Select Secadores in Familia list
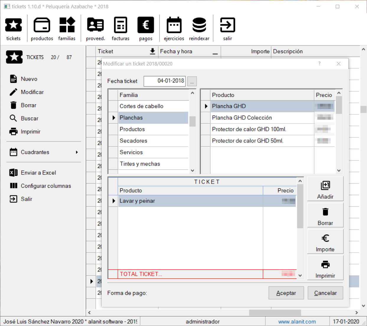Screen dimensions: 367x326 tap(133, 141)
